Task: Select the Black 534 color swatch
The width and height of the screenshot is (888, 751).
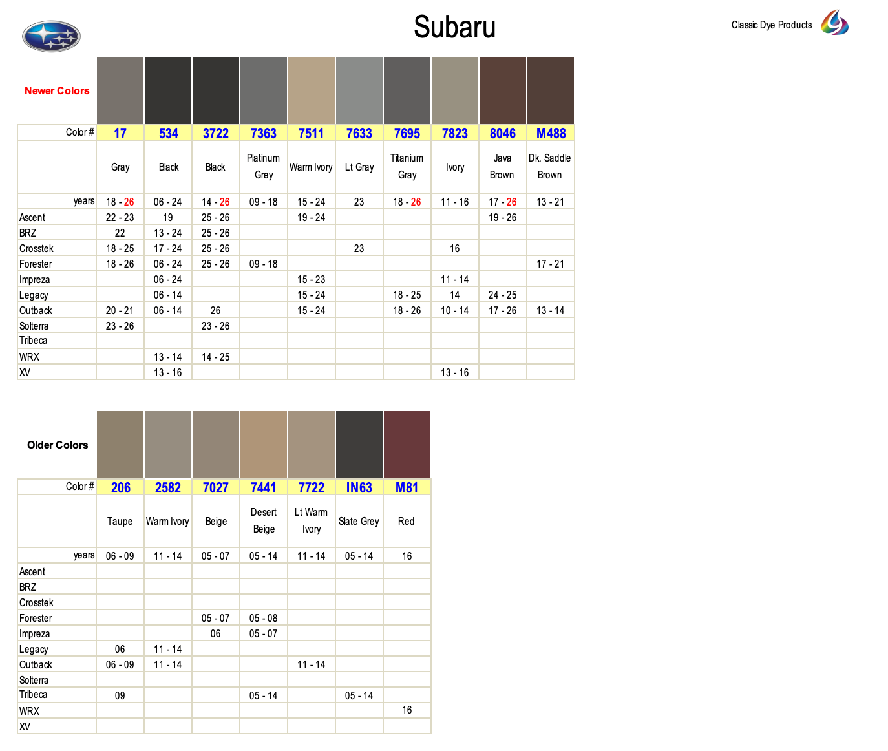Action: (x=168, y=90)
